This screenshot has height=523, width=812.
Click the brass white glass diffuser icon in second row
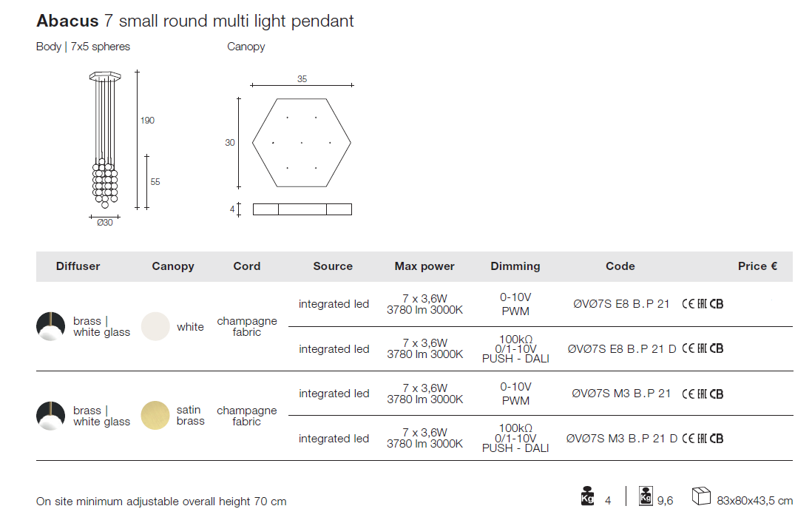51,415
